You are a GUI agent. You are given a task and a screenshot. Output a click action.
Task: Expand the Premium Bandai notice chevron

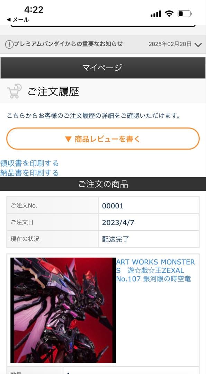tap(198, 45)
